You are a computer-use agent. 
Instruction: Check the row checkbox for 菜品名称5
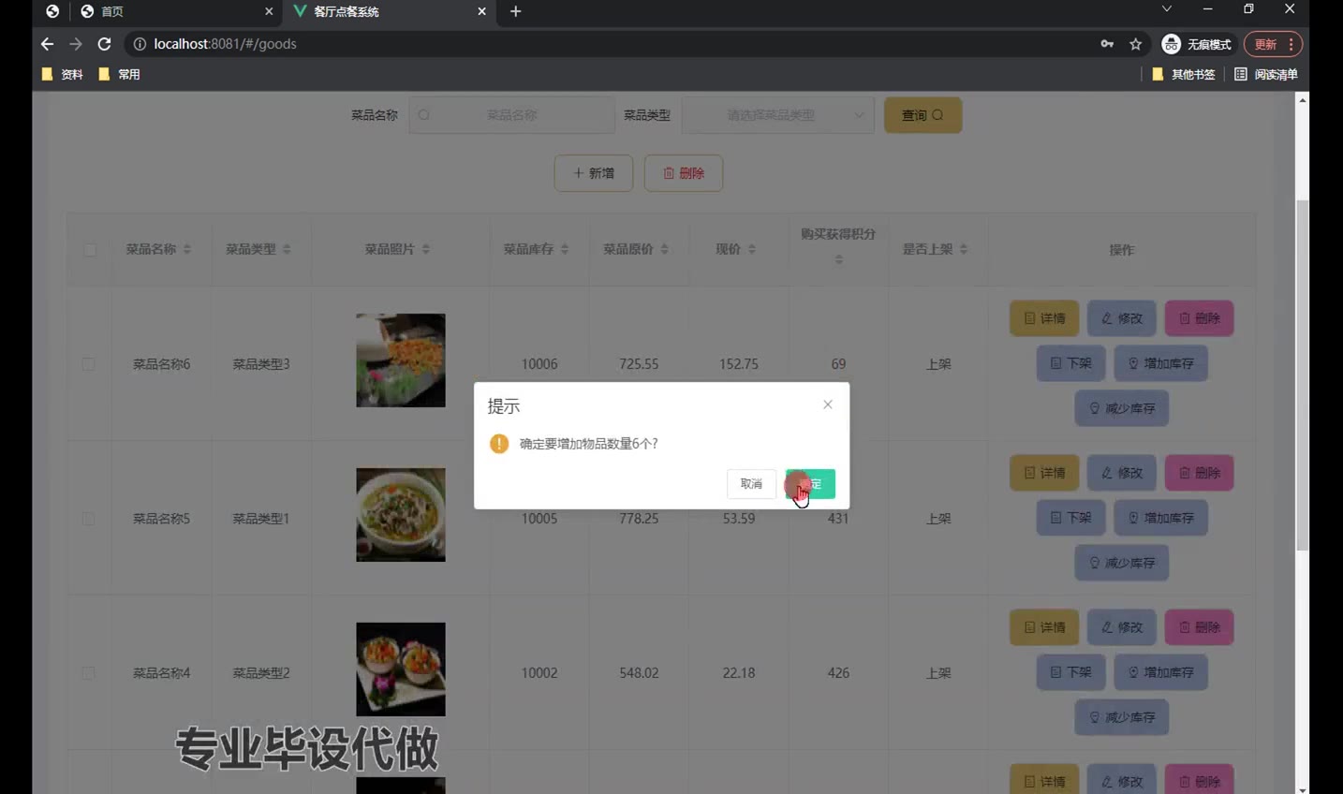[x=88, y=519]
